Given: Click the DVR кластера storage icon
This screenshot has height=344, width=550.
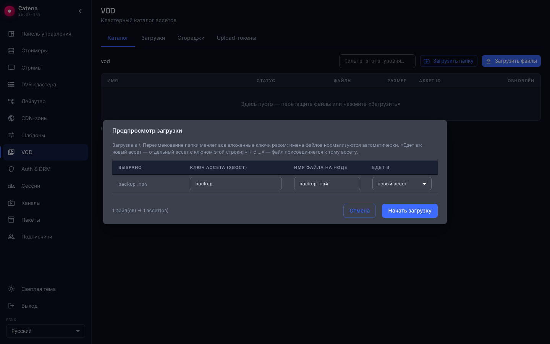Looking at the screenshot, I should (x=11, y=84).
